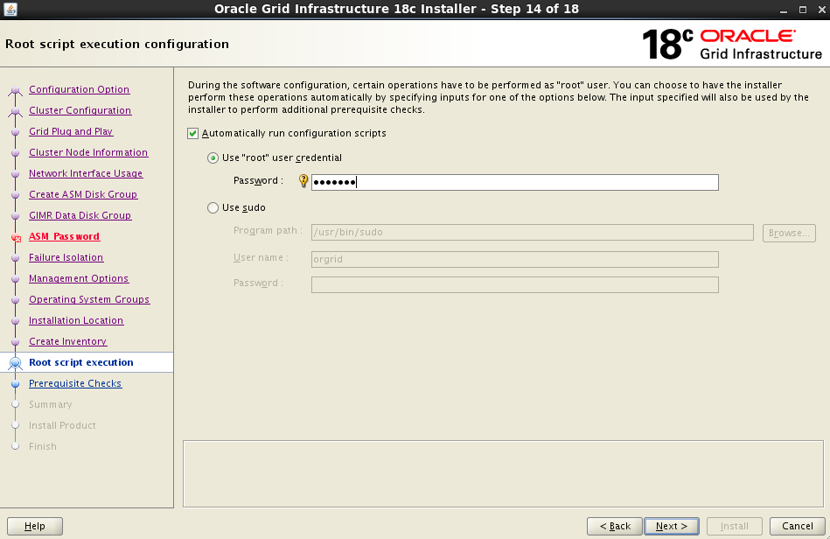
Task: Minimize the installer window
Action: (x=784, y=10)
